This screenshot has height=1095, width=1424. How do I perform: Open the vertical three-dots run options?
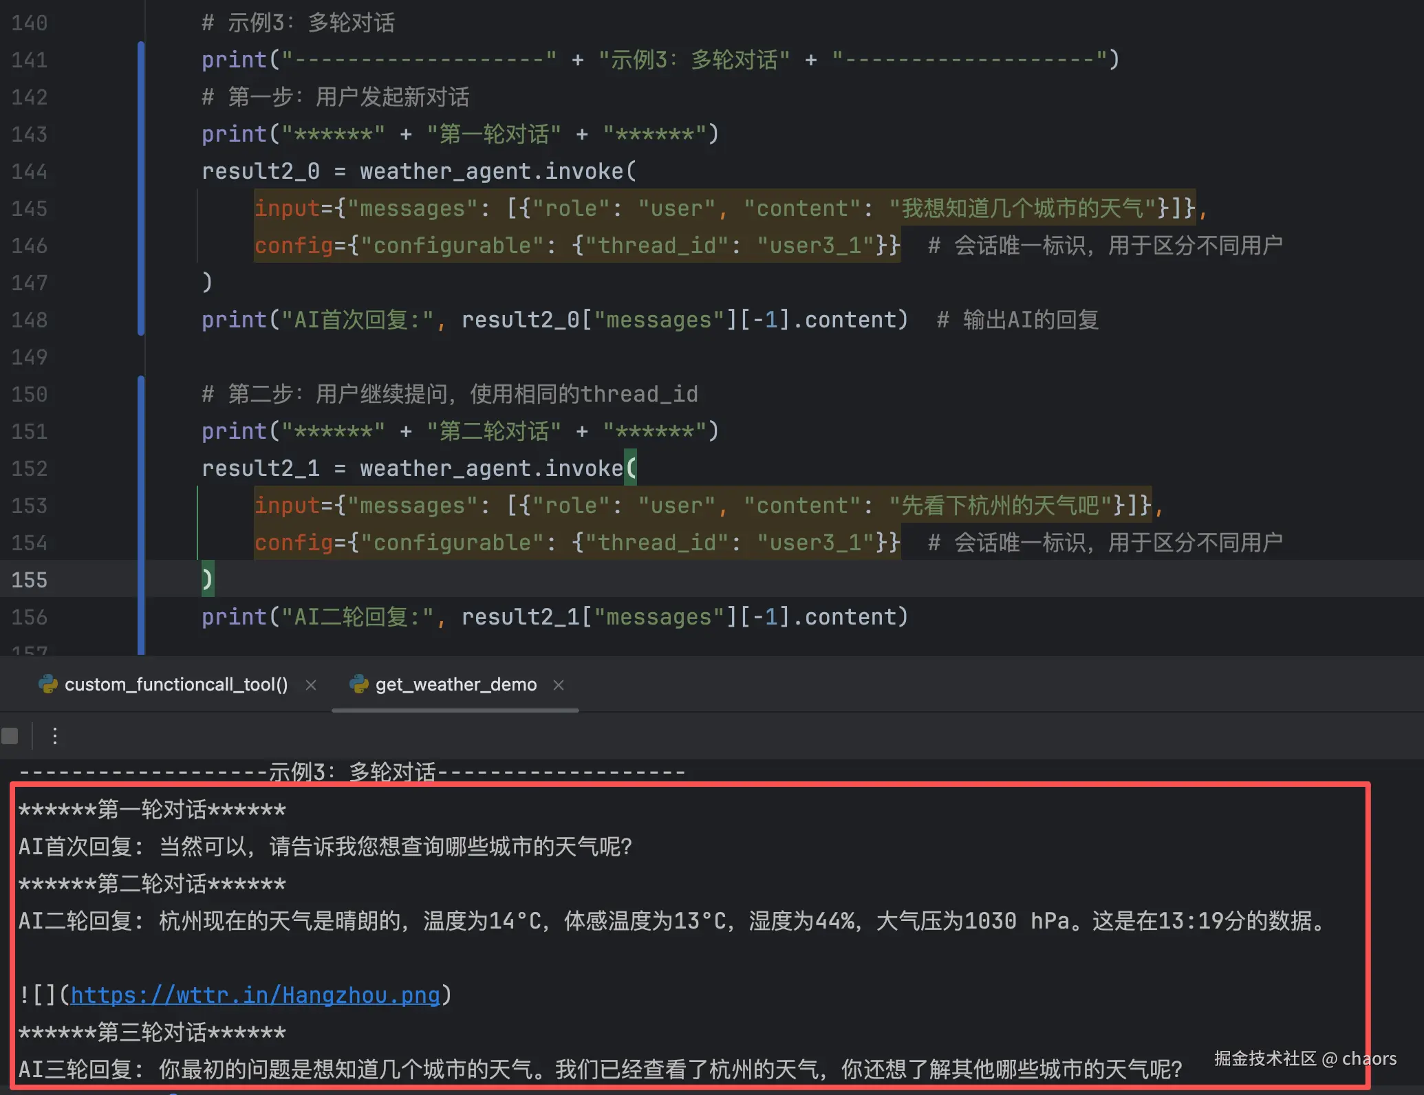click(55, 736)
